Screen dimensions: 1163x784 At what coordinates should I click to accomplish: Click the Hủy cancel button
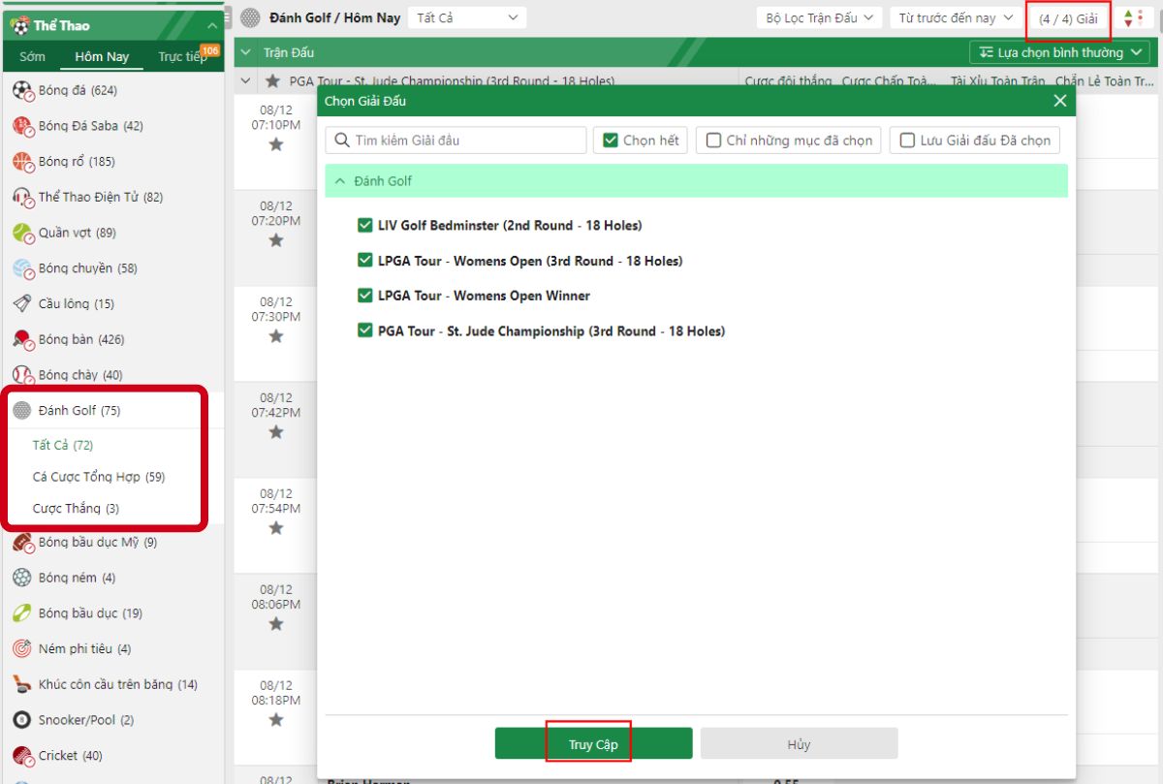click(799, 744)
